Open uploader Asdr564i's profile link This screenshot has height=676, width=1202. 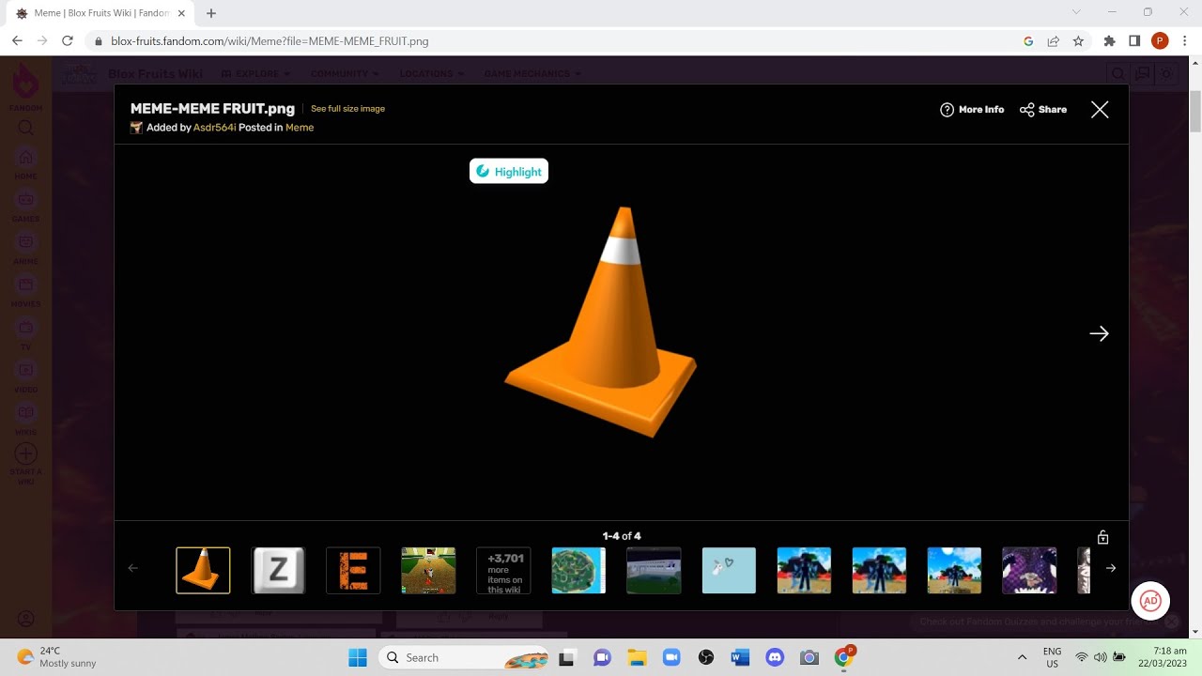point(214,128)
